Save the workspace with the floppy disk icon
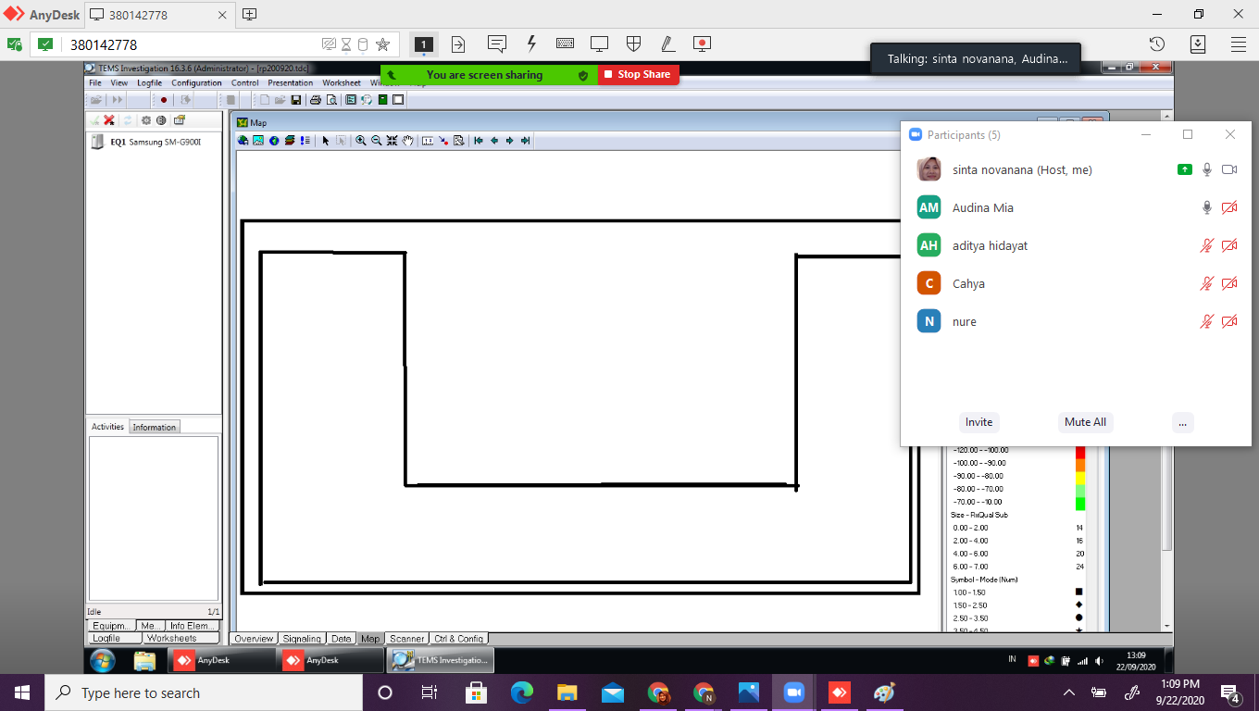1259x711 pixels. [295, 100]
